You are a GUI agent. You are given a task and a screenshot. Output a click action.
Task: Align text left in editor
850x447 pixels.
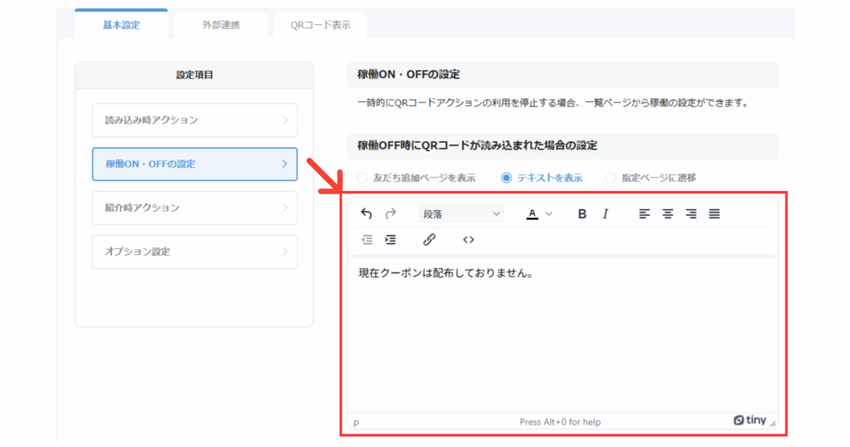(x=644, y=214)
